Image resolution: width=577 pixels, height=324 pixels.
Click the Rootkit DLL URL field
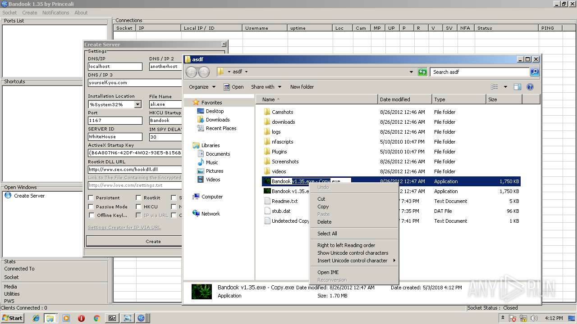click(135, 170)
